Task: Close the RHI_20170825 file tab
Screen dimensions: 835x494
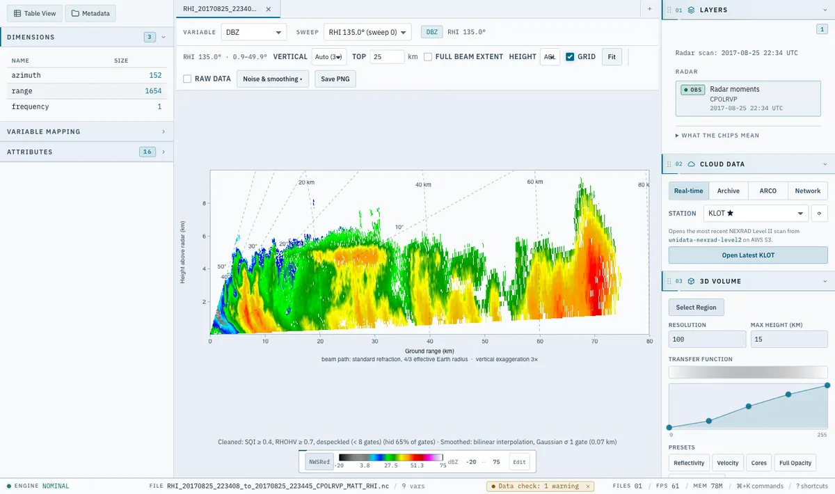Action: point(269,8)
